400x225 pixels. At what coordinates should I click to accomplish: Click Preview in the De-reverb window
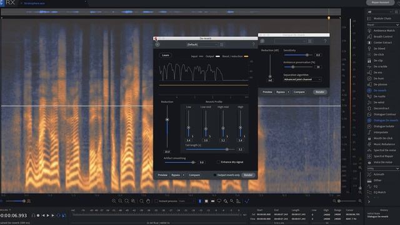tap(162, 175)
